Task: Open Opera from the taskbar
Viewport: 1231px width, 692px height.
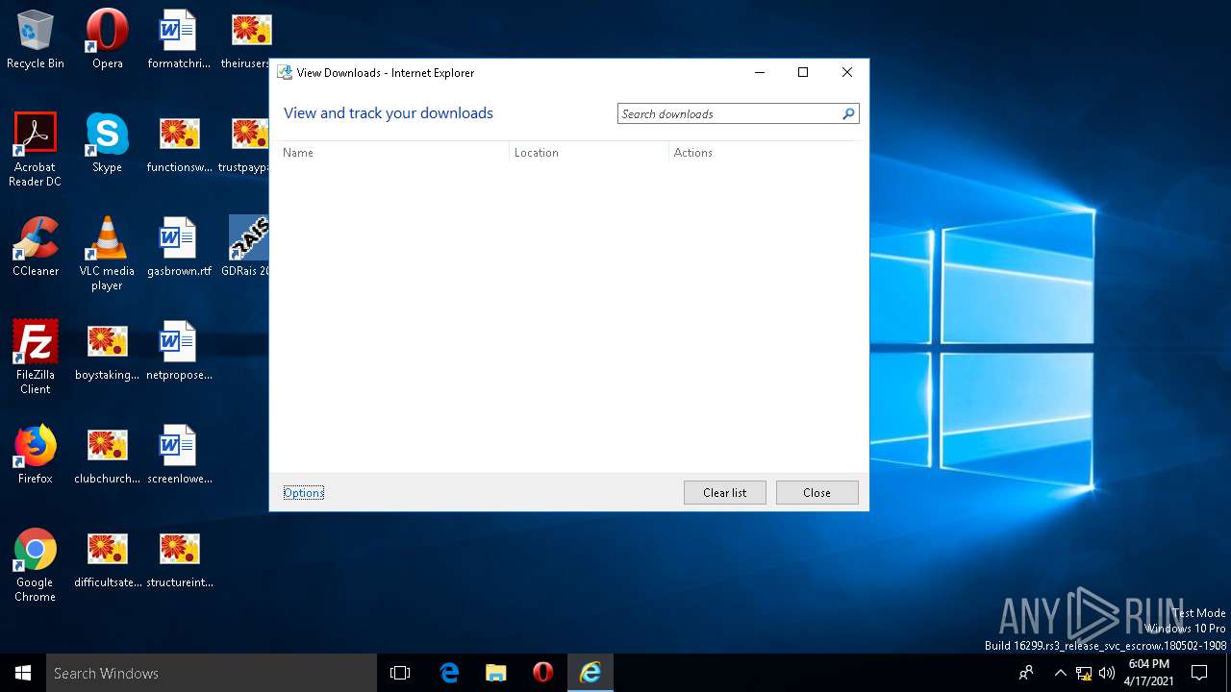Action: tap(543, 673)
